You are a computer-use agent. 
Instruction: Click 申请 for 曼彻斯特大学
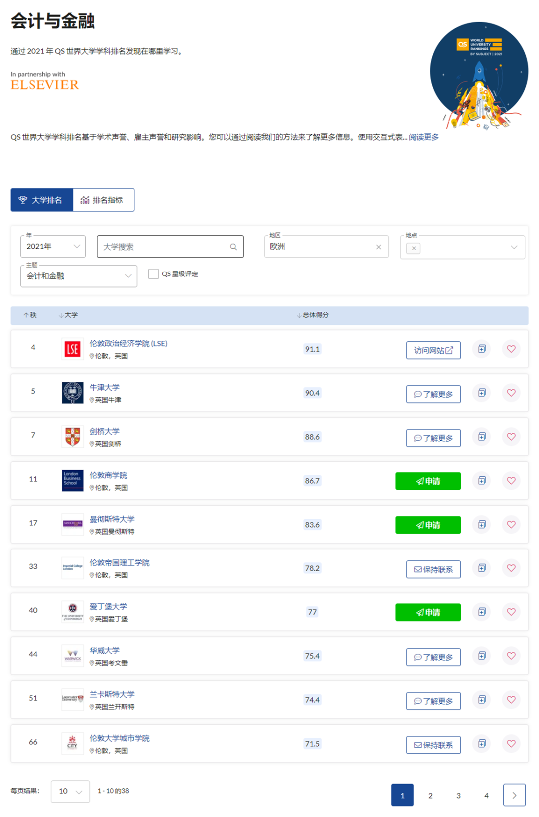(428, 525)
